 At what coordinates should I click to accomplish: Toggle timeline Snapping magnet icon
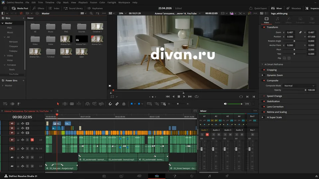pos(110,104)
